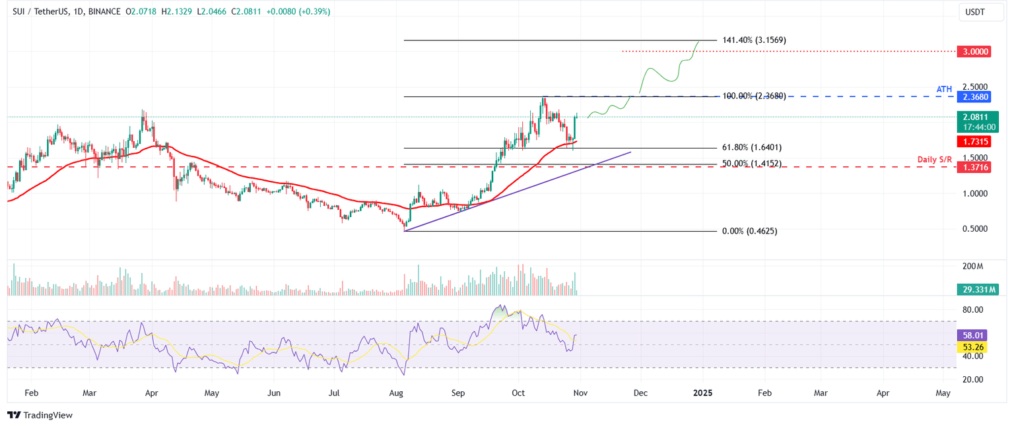Click the red 1.7315 price tag
The height and width of the screenshot is (427, 1014).
pyautogui.click(x=976, y=141)
